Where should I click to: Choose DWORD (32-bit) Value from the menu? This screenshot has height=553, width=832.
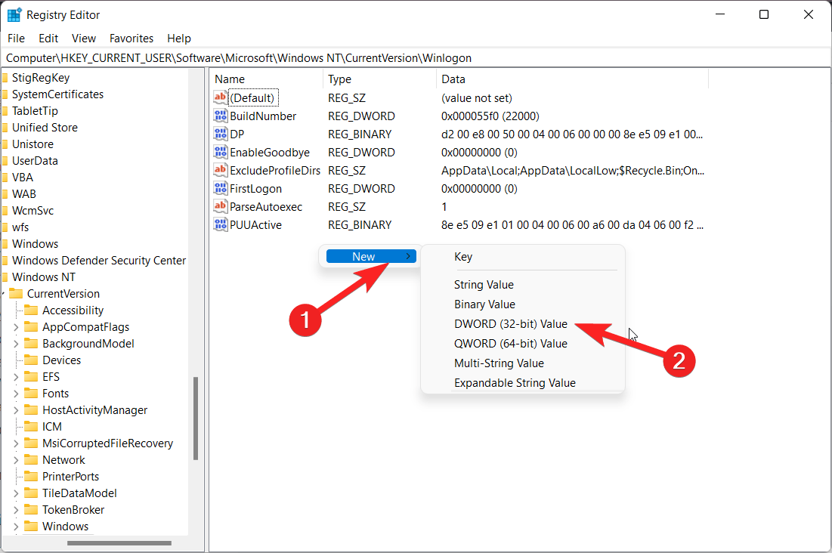pyautogui.click(x=509, y=323)
